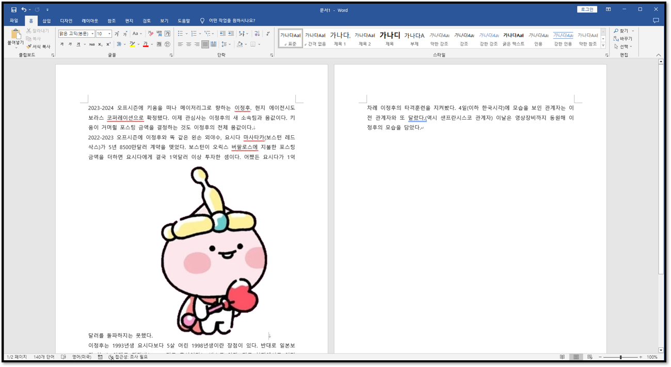Apply the 간격 없음 style

tap(315, 39)
